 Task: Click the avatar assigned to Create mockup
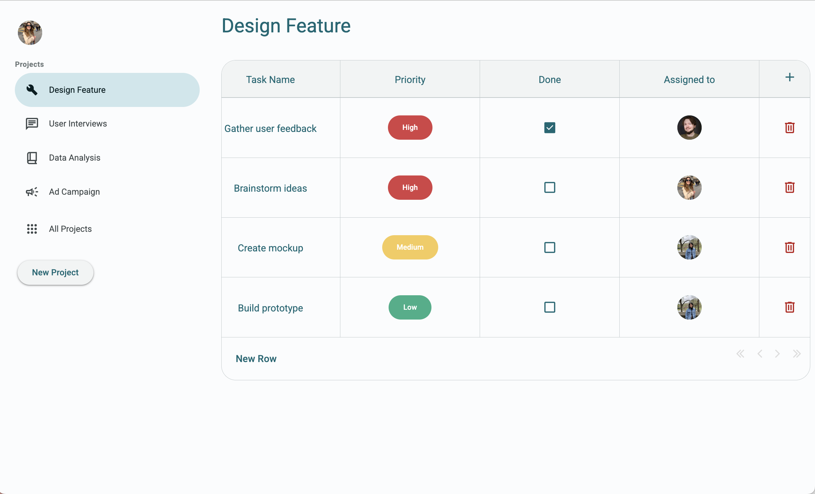pos(689,247)
